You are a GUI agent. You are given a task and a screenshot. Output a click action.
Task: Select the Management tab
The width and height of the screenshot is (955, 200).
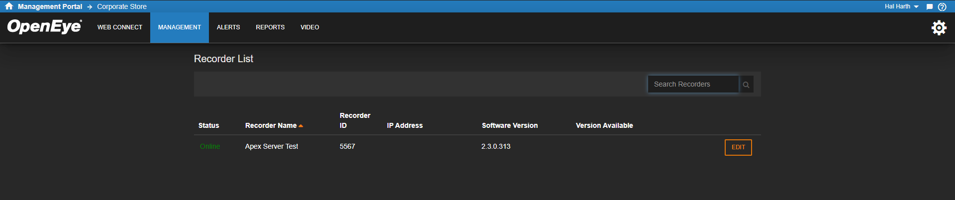coord(180,27)
